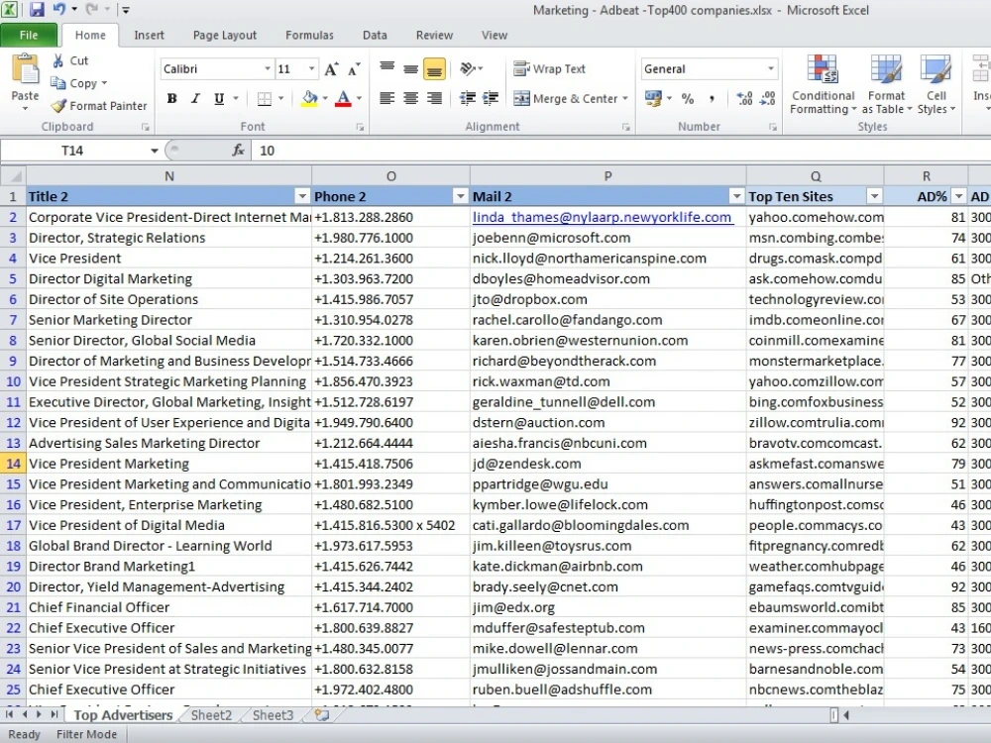Open the Top Ten Sites filter dropdown
The width and height of the screenshot is (991, 743).
pos(874,196)
